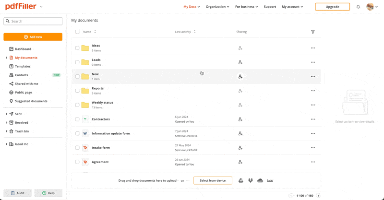Viewport: 384px width, 200px height.
Task: Choose Box cloud upload icon
Action: coord(270,181)
